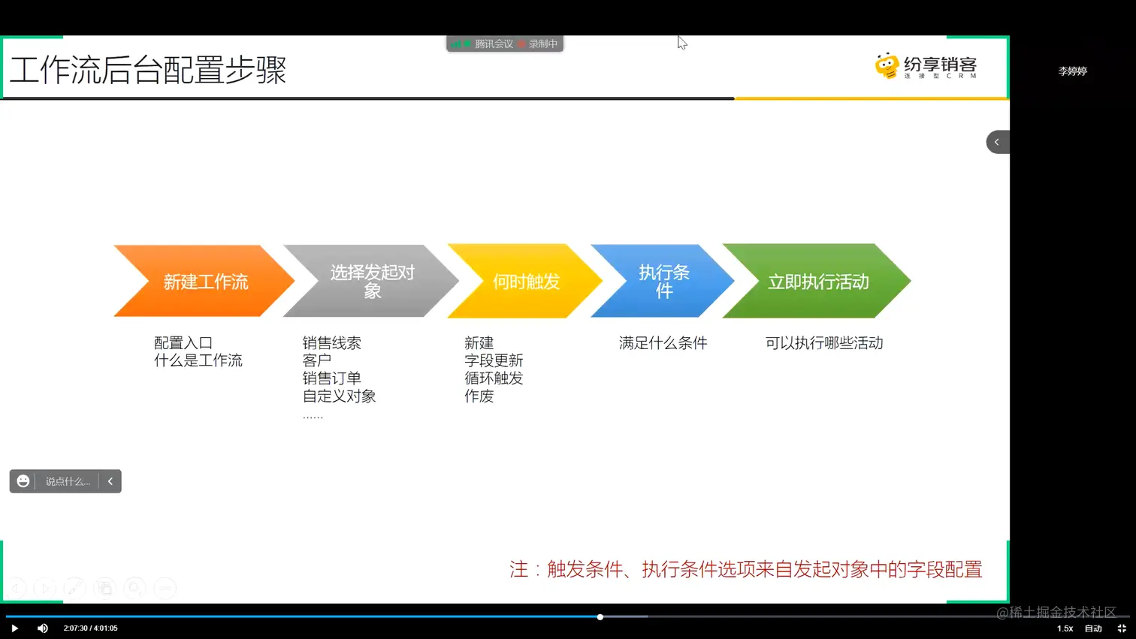
Task: Open the emoji smiley picker
Action: 23,481
